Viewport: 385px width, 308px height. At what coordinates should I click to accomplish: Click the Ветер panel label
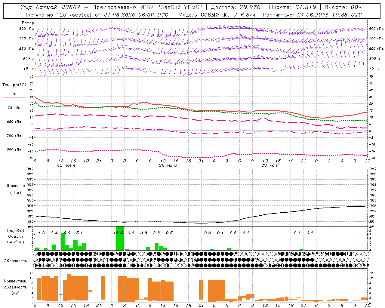(x=28, y=23)
